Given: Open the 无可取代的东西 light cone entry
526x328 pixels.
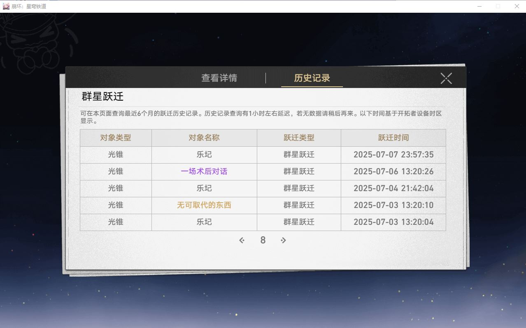Looking at the screenshot, I should pos(204,205).
